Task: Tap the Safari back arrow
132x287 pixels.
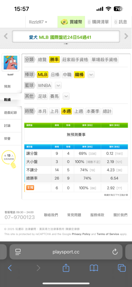Action: [10, 268]
